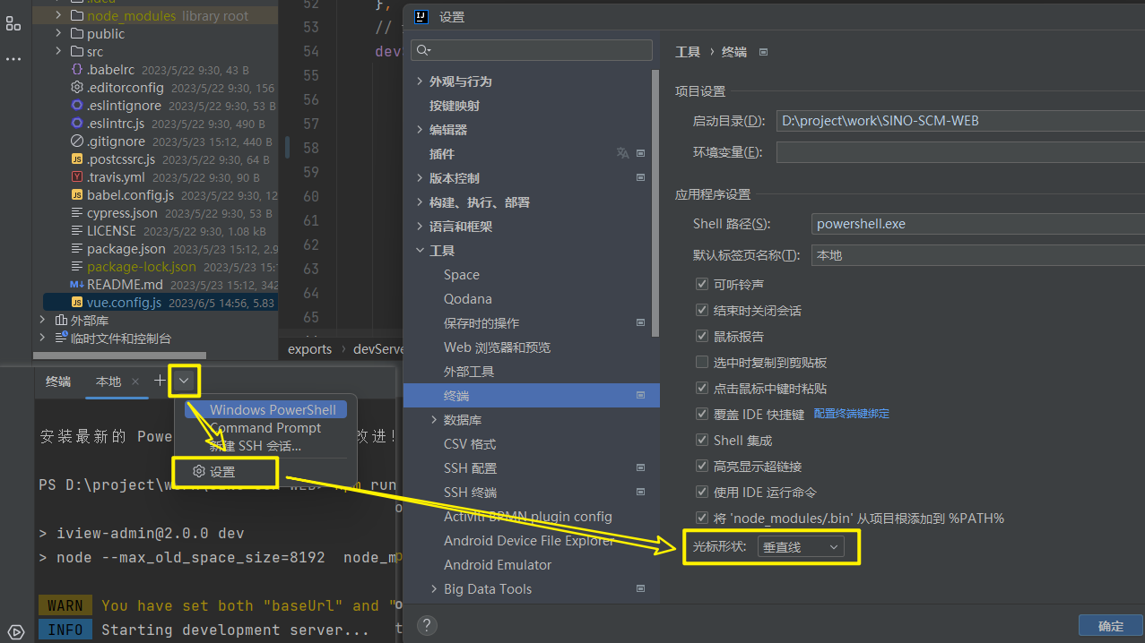The height and width of the screenshot is (643, 1145).
Task: Select Windows PowerShell from the popup menu
Action: 273,410
